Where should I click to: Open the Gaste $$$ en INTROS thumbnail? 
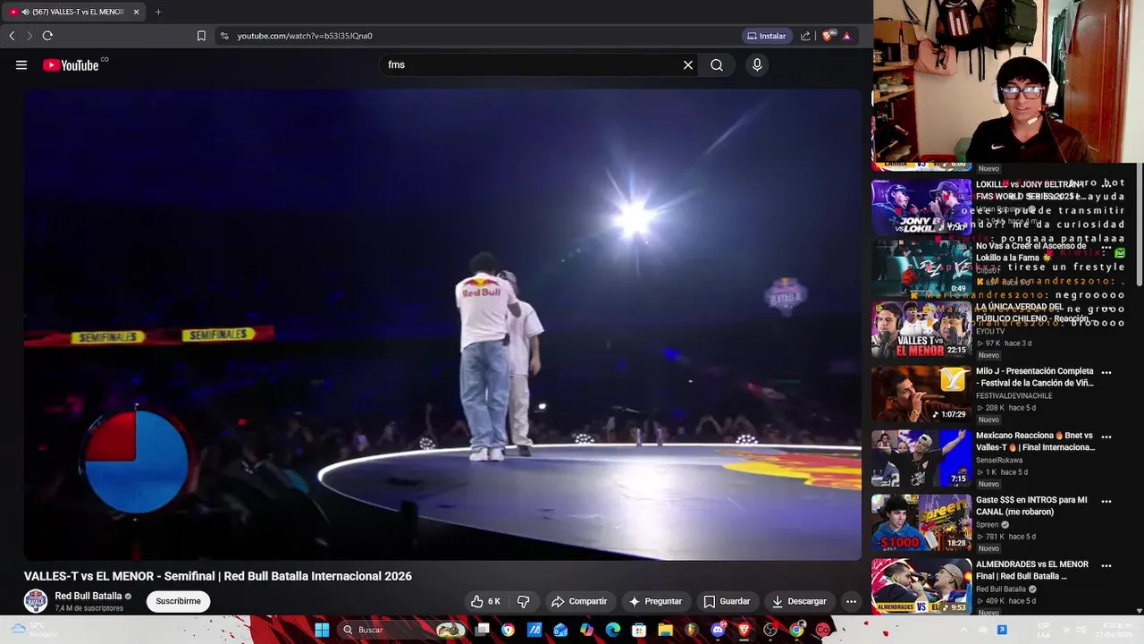(x=921, y=522)
